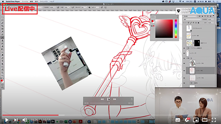Select the Crop tool in left toolbar
The width and height of the screenshot is (221, 124).
[2, 26]
